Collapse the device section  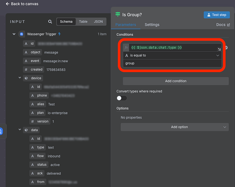pyautogui.click(x=20, y=78)
